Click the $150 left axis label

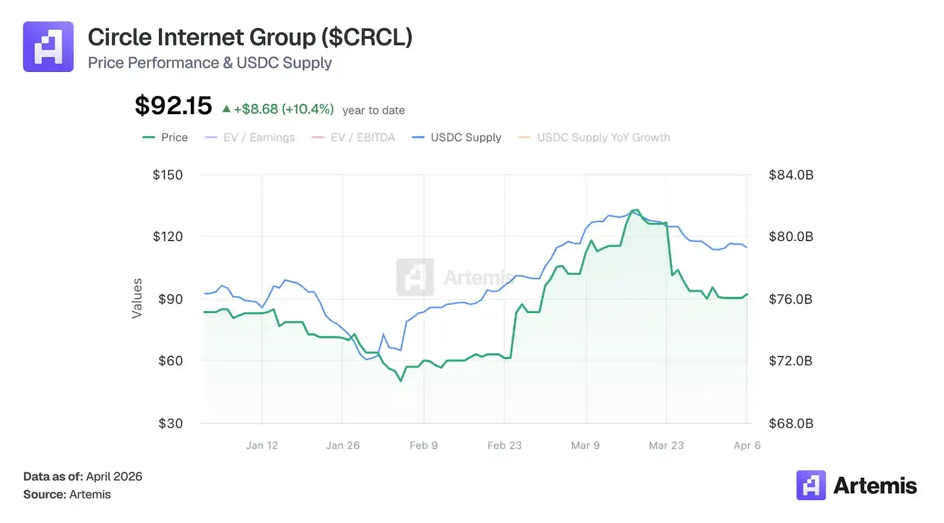(167, 175)
